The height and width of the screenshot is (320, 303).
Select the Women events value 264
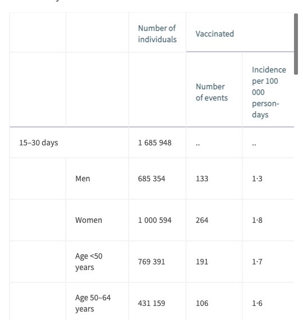[202, 220]
